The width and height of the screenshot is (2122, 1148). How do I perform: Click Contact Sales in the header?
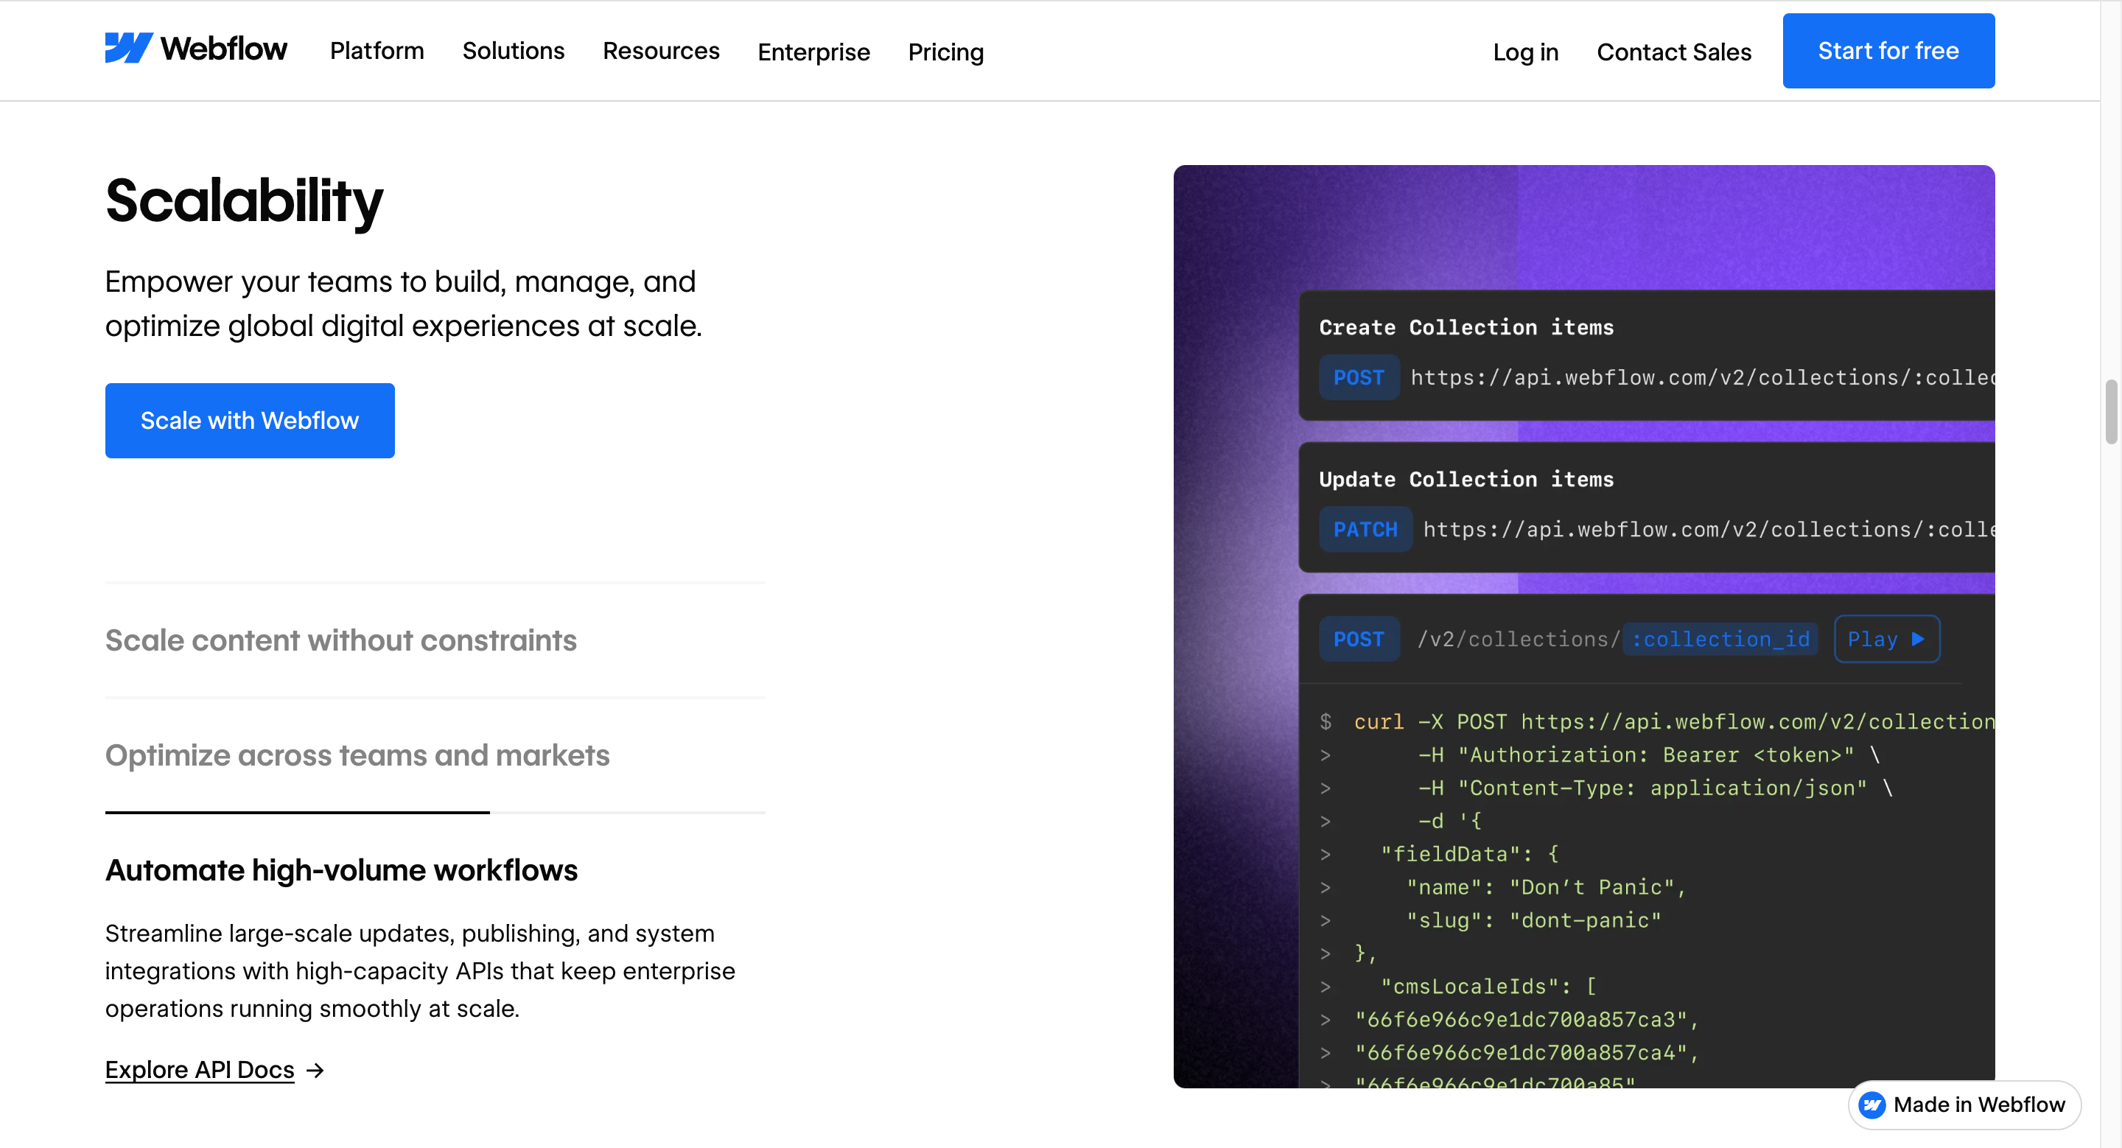[x=1674, y=52]
